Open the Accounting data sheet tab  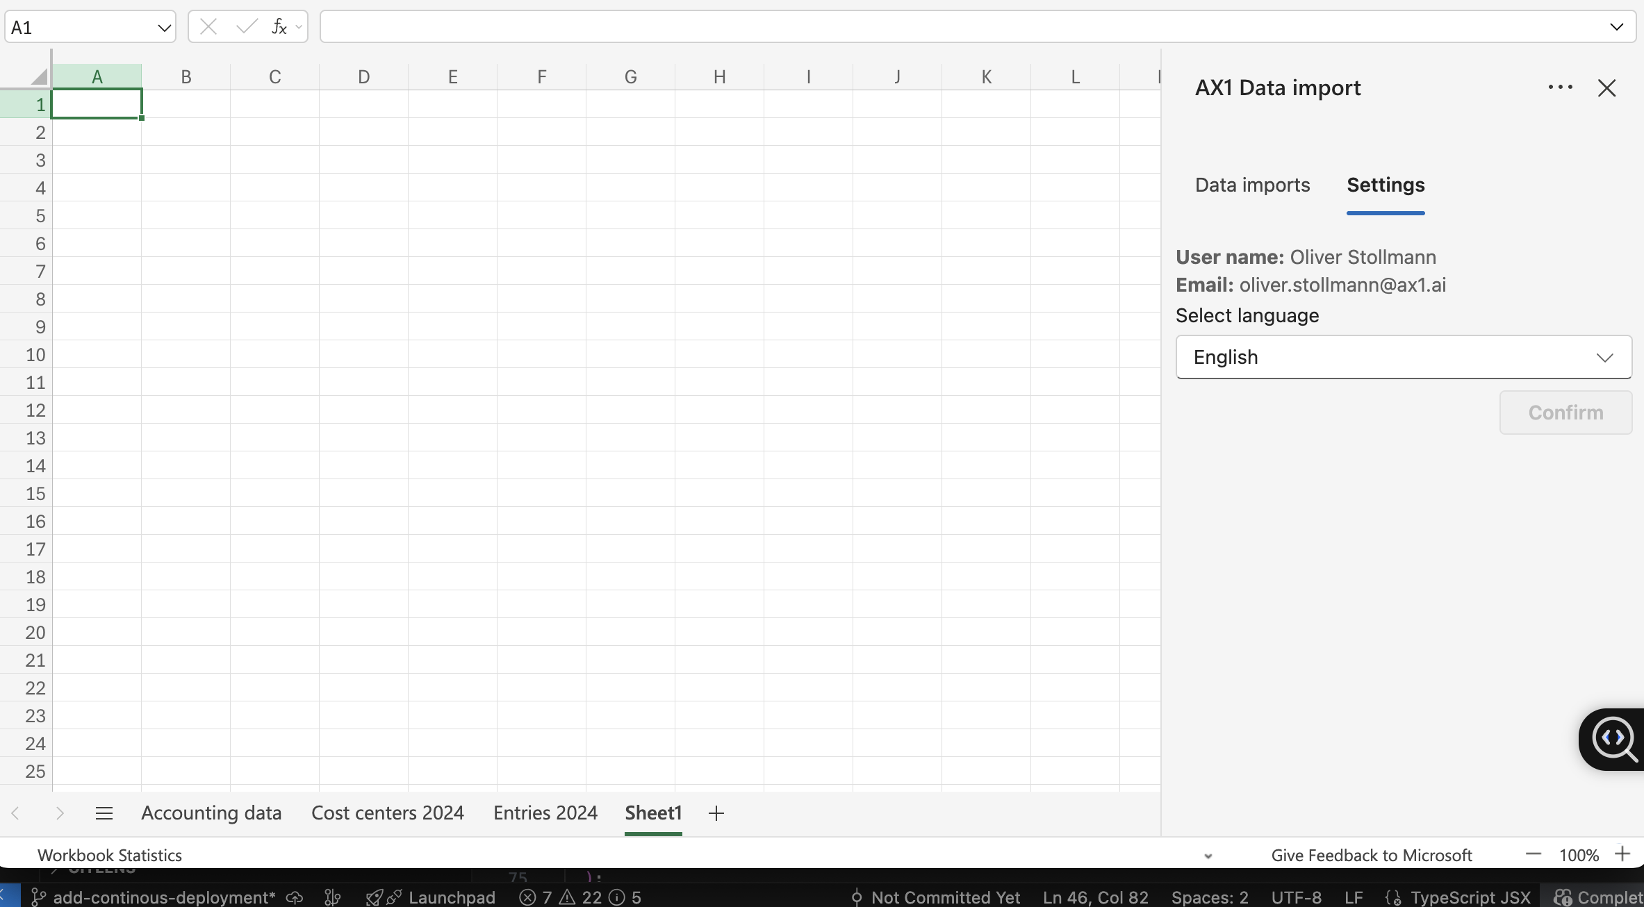coord(211,813)
